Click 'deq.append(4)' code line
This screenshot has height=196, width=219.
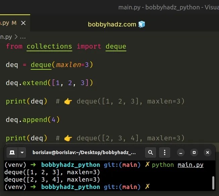click(33, 120)
